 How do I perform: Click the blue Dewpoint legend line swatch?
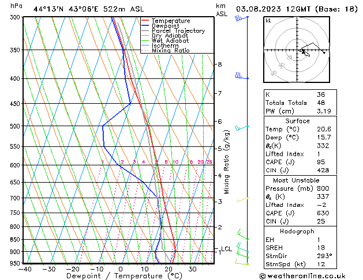(x=145, y=25)
